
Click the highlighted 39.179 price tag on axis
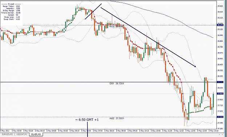coord(220,25)
